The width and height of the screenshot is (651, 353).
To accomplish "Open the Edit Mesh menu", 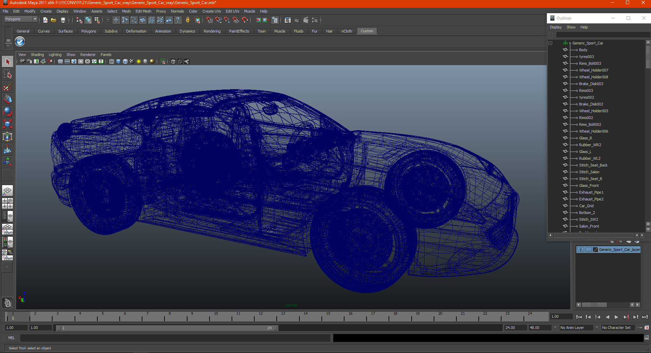I will click(x=143, y=11).
